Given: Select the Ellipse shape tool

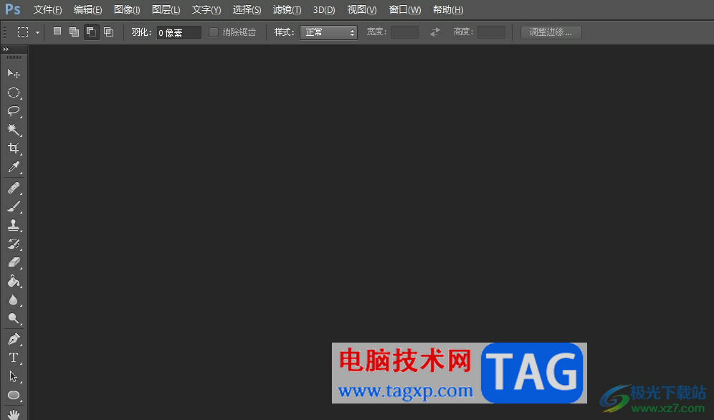Looking at the screenshot, I should tap(14, 395).
